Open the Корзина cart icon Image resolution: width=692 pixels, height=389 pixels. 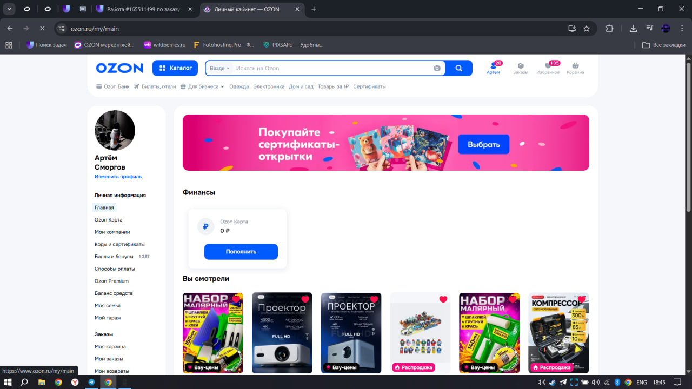[575, 68]
